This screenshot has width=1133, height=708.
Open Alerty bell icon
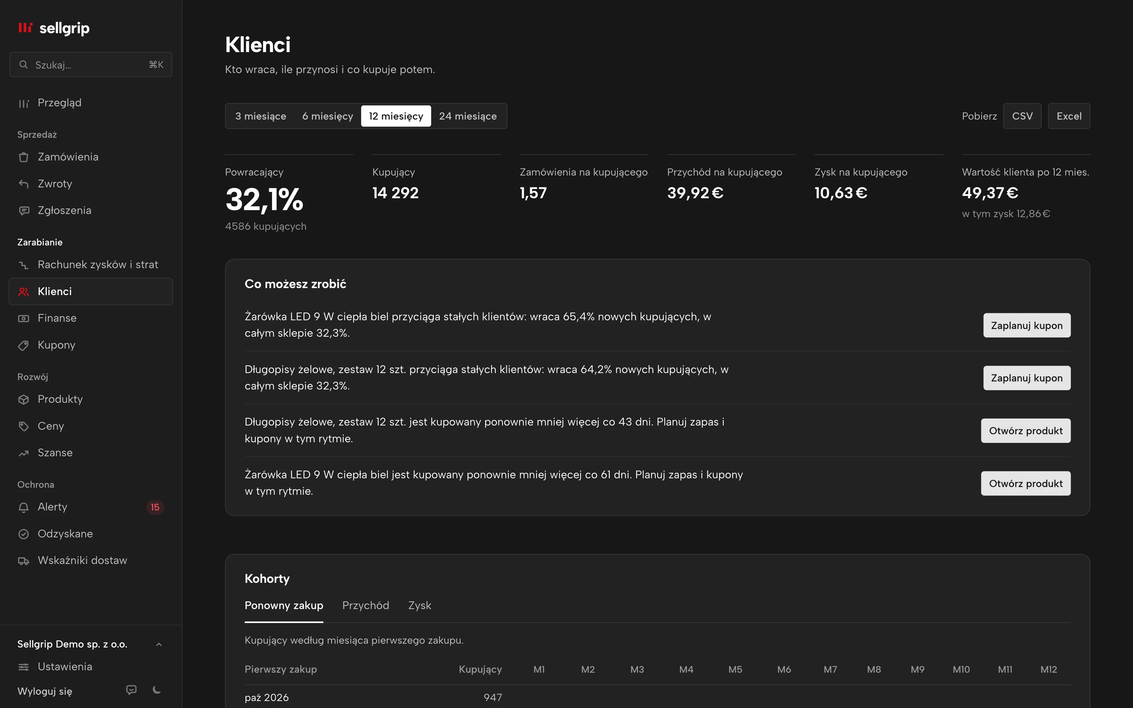(23, 507)
